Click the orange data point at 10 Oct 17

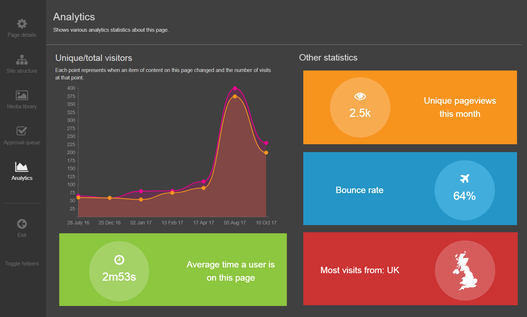[x=266, y=152]
